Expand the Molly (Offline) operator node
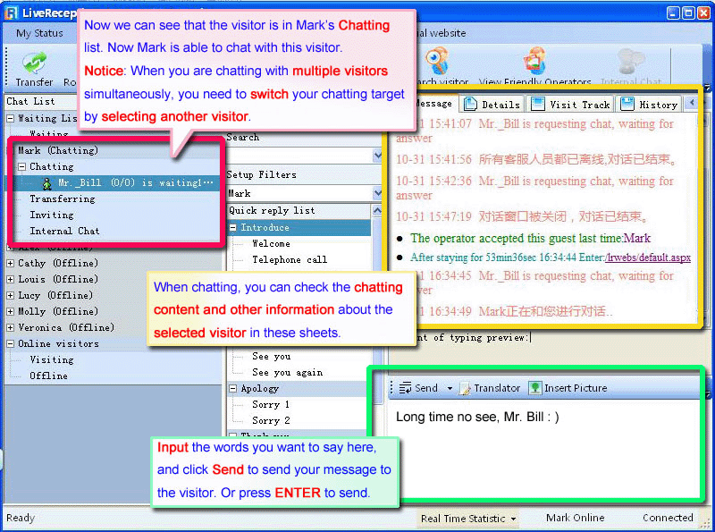Screen dimensions: 715x532 [11, 312]
